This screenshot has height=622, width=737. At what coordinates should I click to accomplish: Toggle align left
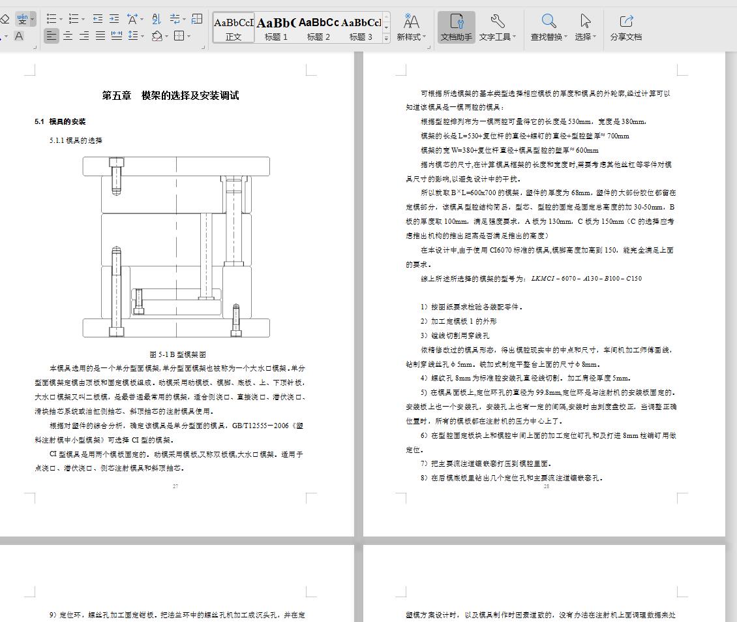[x=52, y=36]
